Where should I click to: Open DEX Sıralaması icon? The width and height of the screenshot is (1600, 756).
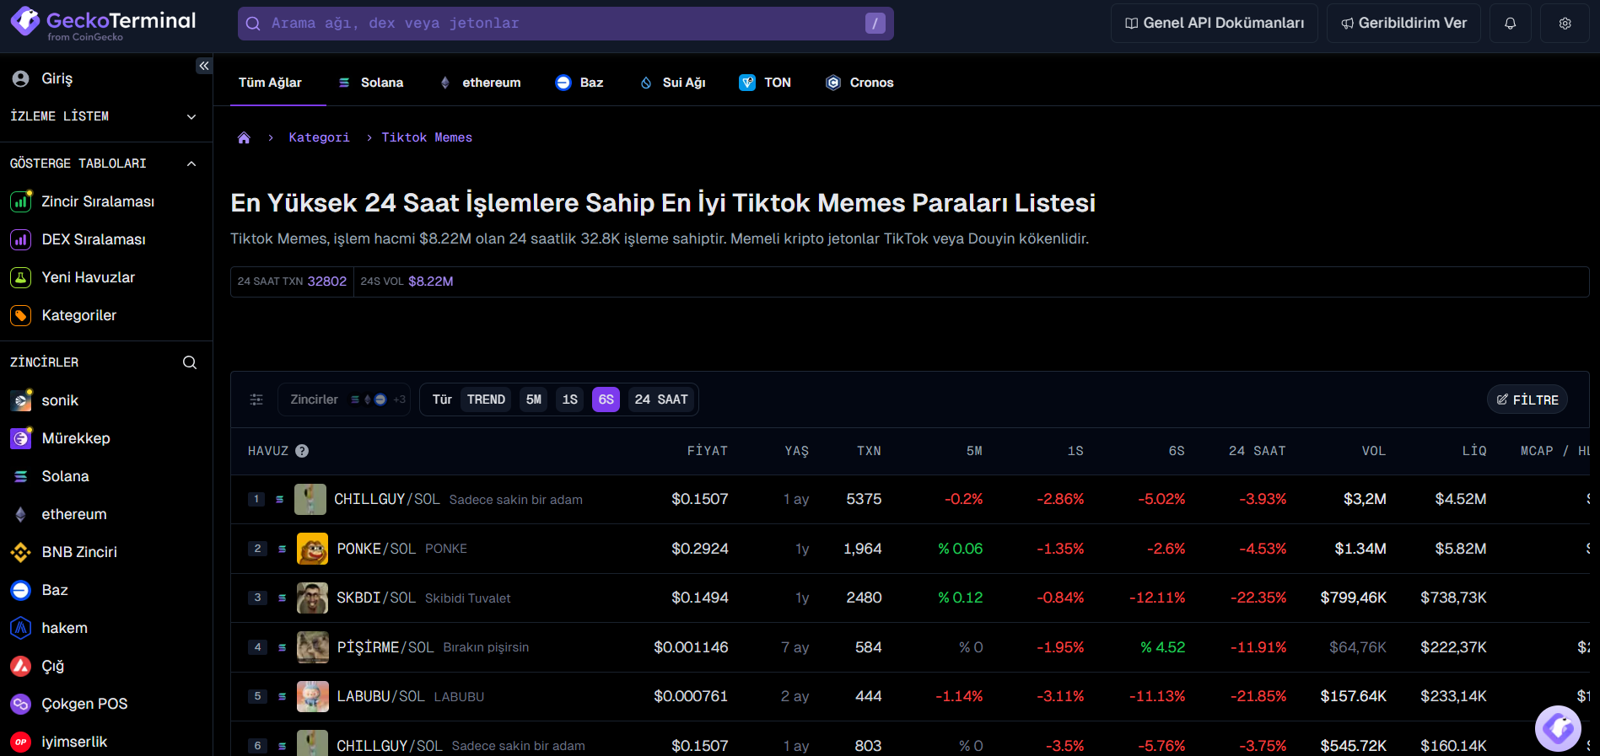21,239
